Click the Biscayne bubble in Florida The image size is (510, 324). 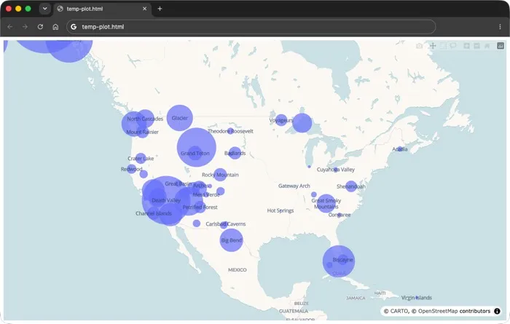(339, 261)
